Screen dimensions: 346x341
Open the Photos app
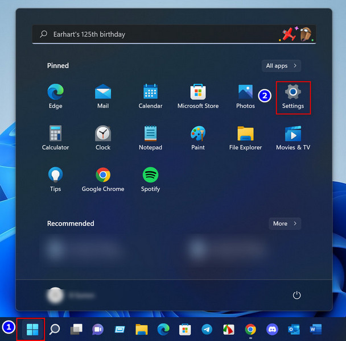coord(245,96)
